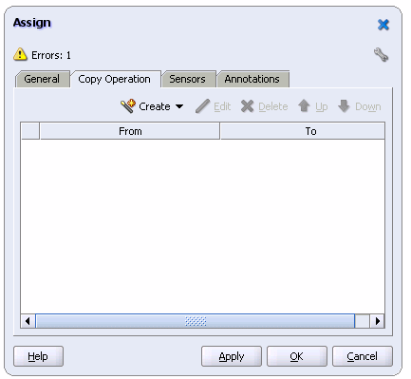
Task: Click the Up arrow icon
Action: tap(304, 105)
